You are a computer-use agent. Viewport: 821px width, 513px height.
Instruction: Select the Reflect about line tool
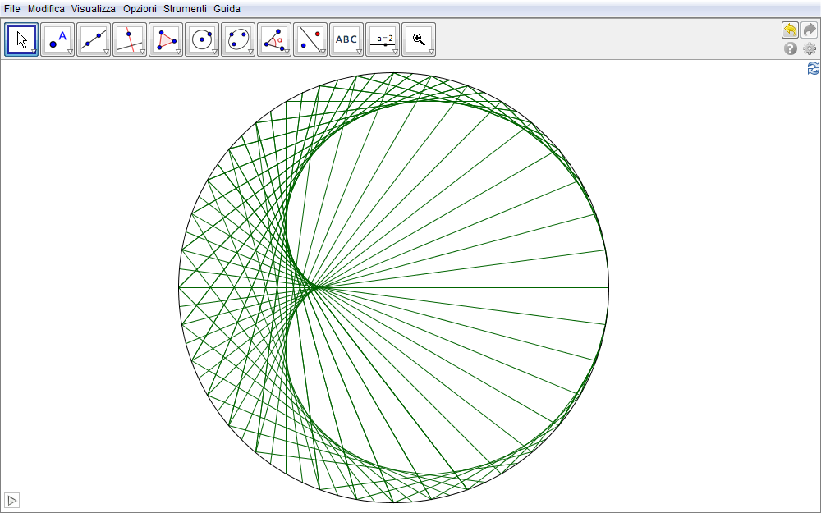(310, 39)
